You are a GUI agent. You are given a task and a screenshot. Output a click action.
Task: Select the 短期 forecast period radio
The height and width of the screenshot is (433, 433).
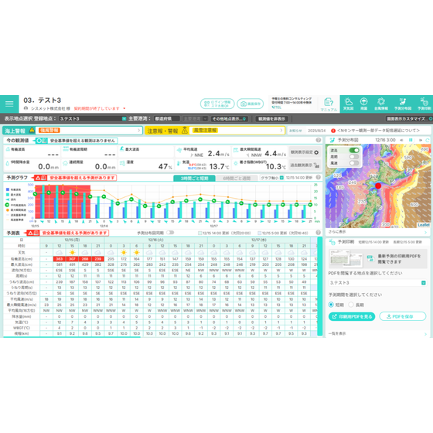(331, 305)
